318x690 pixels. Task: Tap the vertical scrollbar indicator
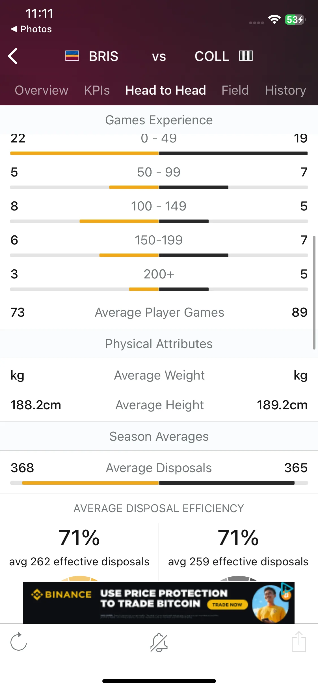coord(314,292)
